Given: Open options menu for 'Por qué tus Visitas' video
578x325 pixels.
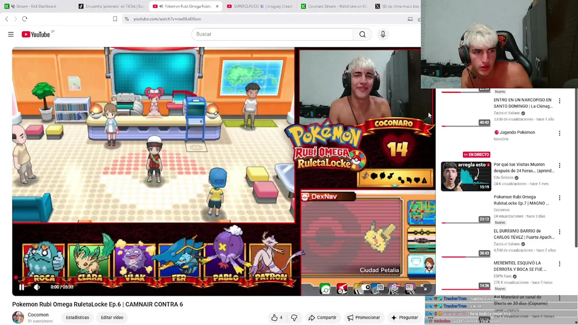Looking at the screenshot, I should 559,165.
